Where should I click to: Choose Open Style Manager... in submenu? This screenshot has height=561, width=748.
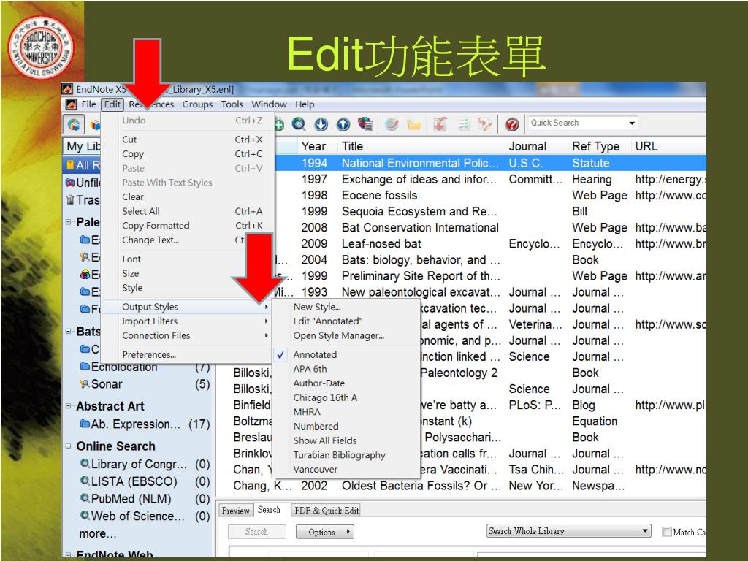click(x=339, y=335)
